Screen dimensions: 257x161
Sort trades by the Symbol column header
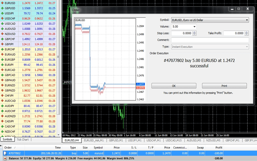coord(96,148)
